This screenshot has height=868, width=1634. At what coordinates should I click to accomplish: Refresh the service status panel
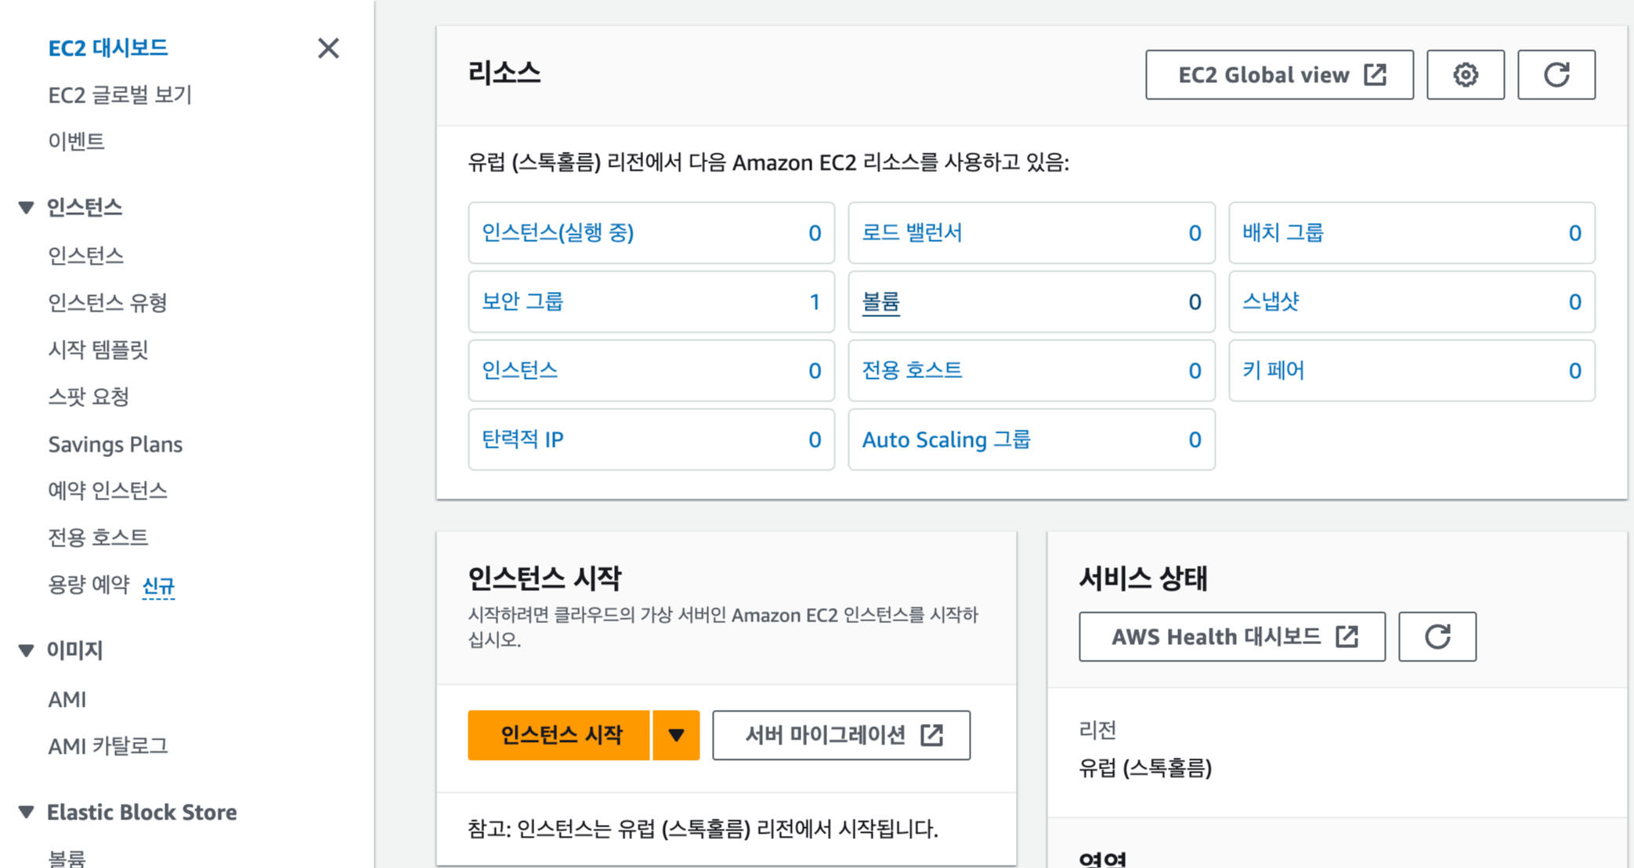[x=1437, y=636]
